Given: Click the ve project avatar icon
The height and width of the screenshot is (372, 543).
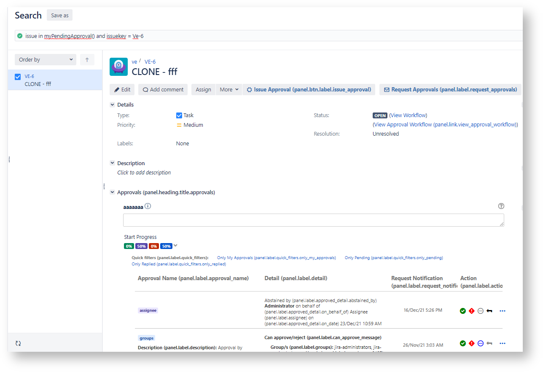Looking at the screenshot, I should (118, 67).
